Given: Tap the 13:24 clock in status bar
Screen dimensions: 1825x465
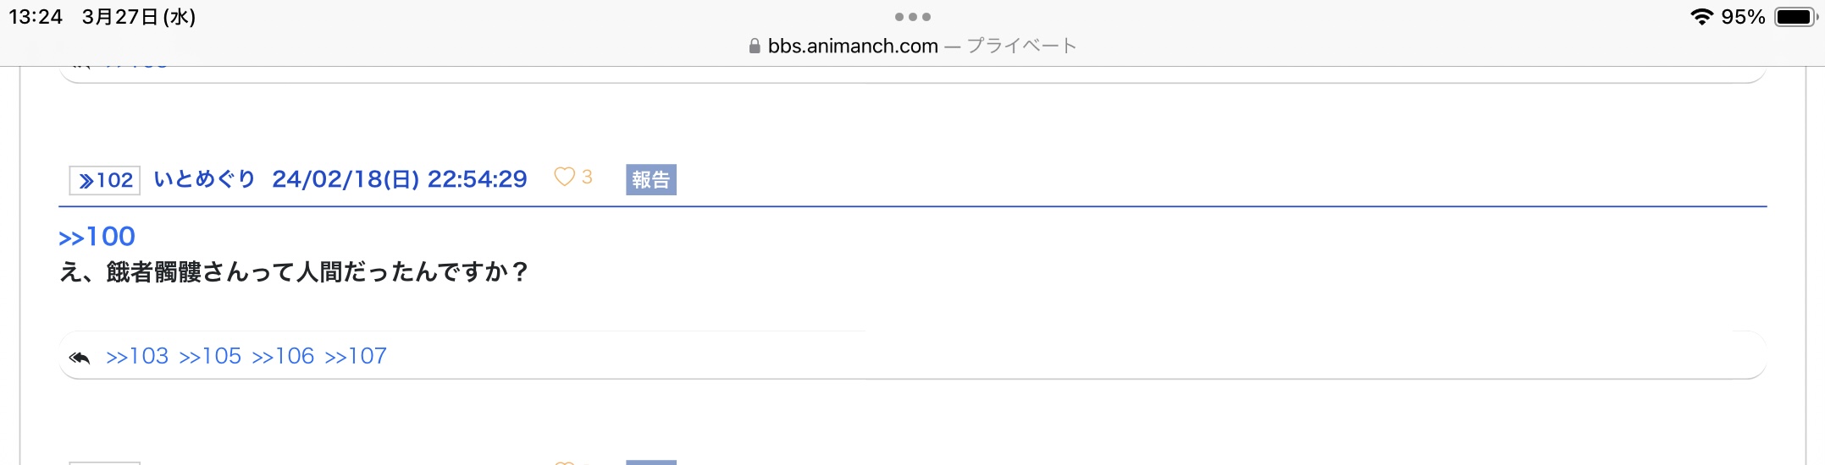Looking at the screenshot, I should coord(36,17).
